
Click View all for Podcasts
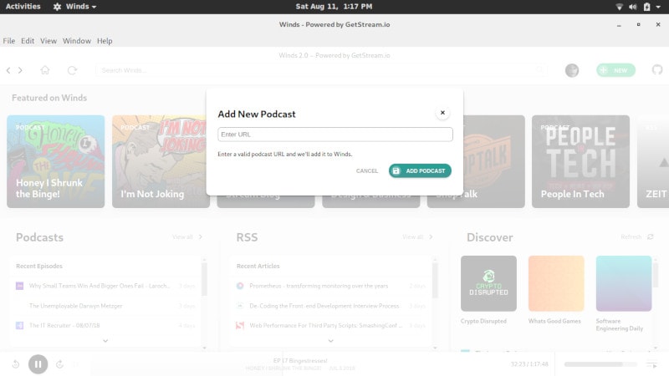click(x=187, y=236)
